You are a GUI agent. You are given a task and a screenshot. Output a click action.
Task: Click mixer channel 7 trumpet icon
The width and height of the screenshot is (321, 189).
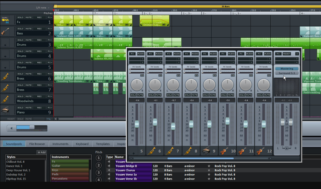pyautogui.click(x=170, y=151)
